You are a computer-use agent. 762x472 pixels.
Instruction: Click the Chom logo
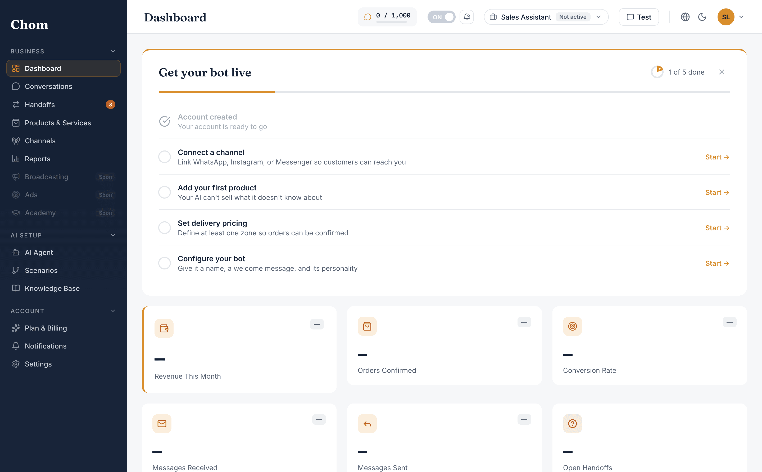pyautogui.click(x=29, y=25)
